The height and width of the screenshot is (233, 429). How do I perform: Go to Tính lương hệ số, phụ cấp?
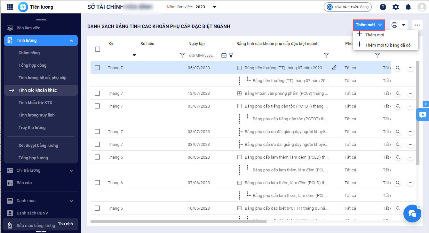click(x=42, y=78)
